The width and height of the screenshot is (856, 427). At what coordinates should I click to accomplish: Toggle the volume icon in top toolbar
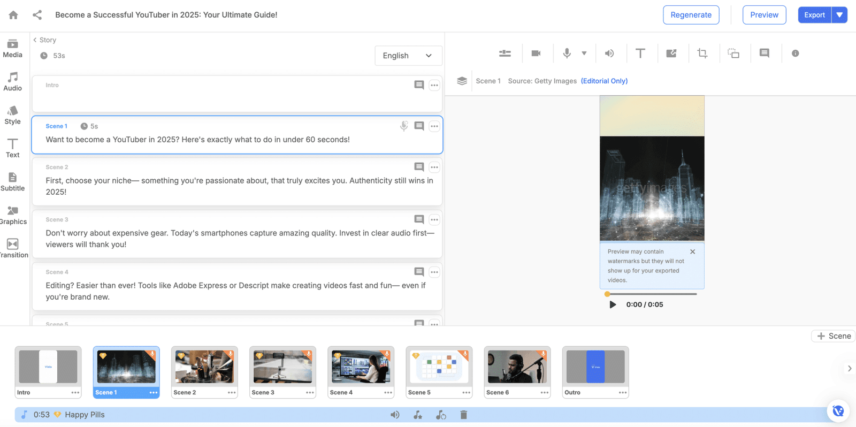[609, 53]
